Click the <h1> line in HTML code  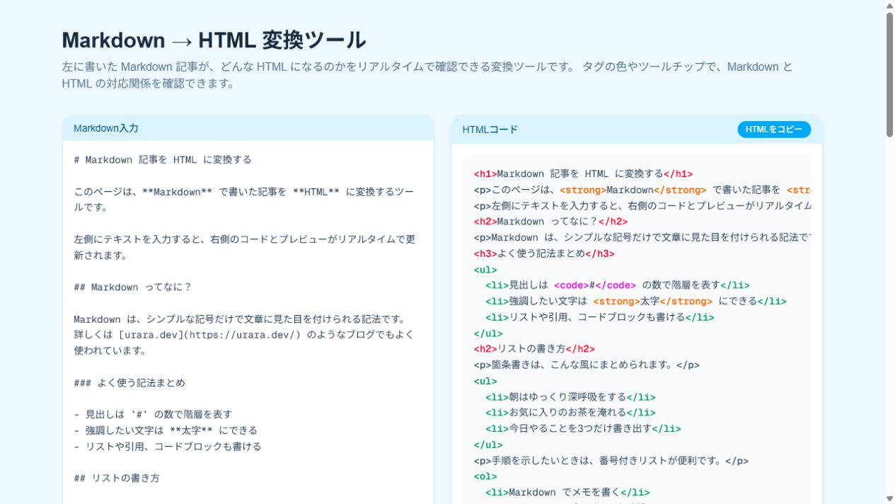click(583, 174)
